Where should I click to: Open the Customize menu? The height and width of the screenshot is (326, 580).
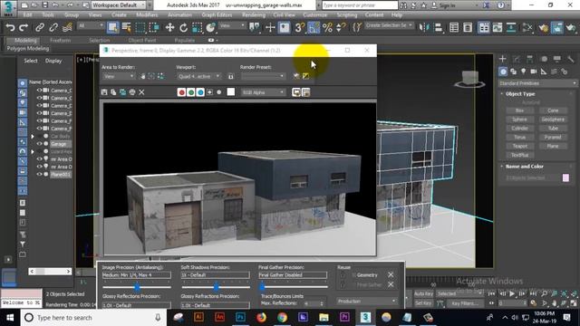coord(314,15)
